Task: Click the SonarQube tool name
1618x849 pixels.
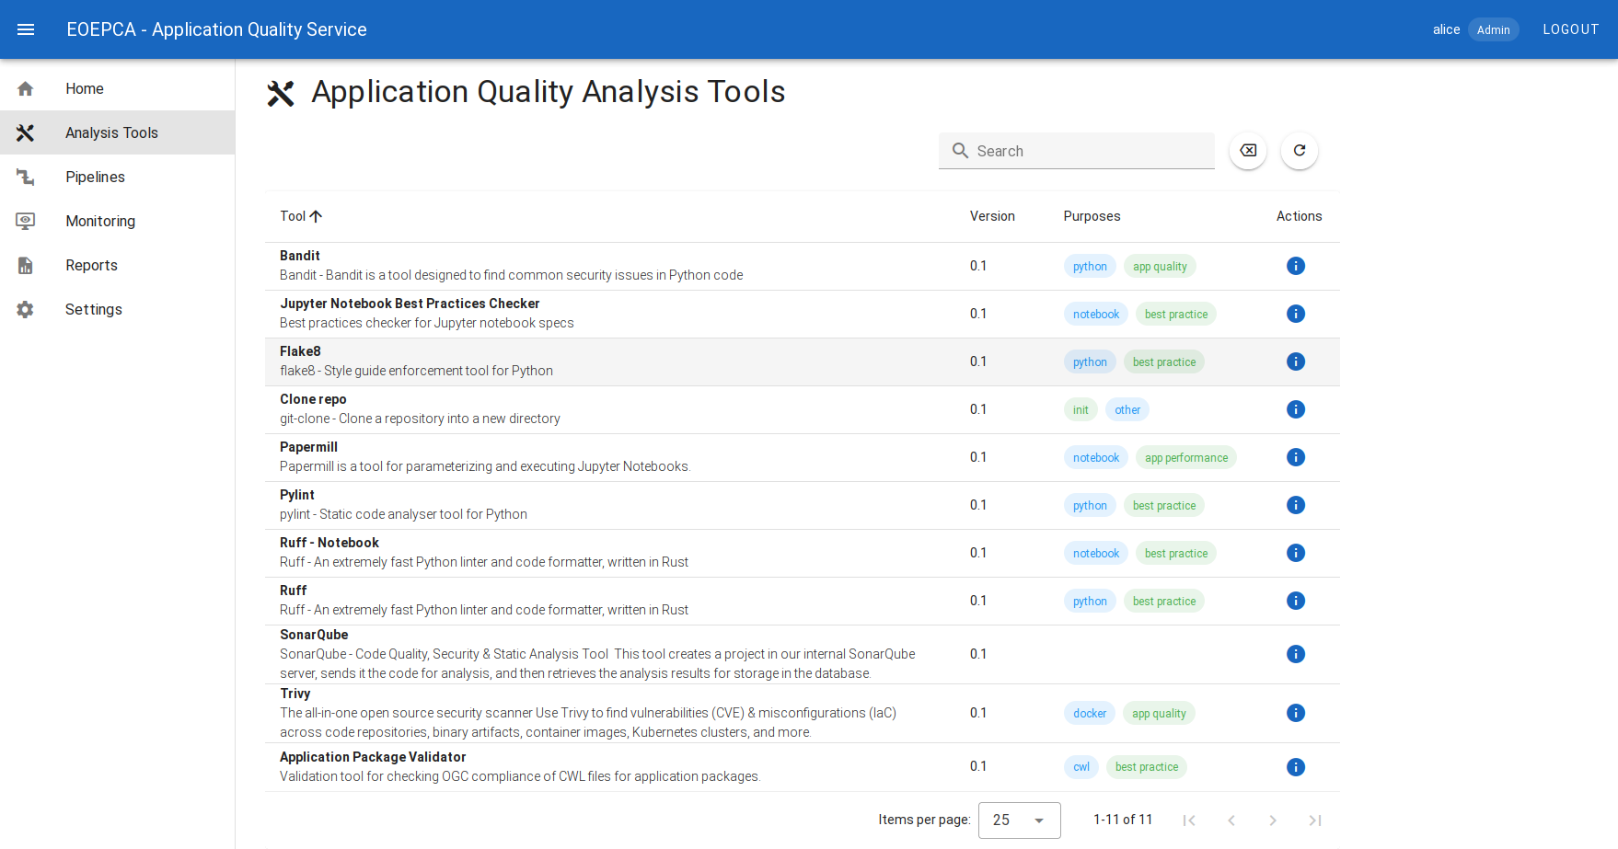Action: click(314, 635)
